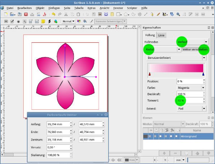This screenshot has height=164, width=215.
Task: Click the Export as PDF icon
Action: pos(44,15)
